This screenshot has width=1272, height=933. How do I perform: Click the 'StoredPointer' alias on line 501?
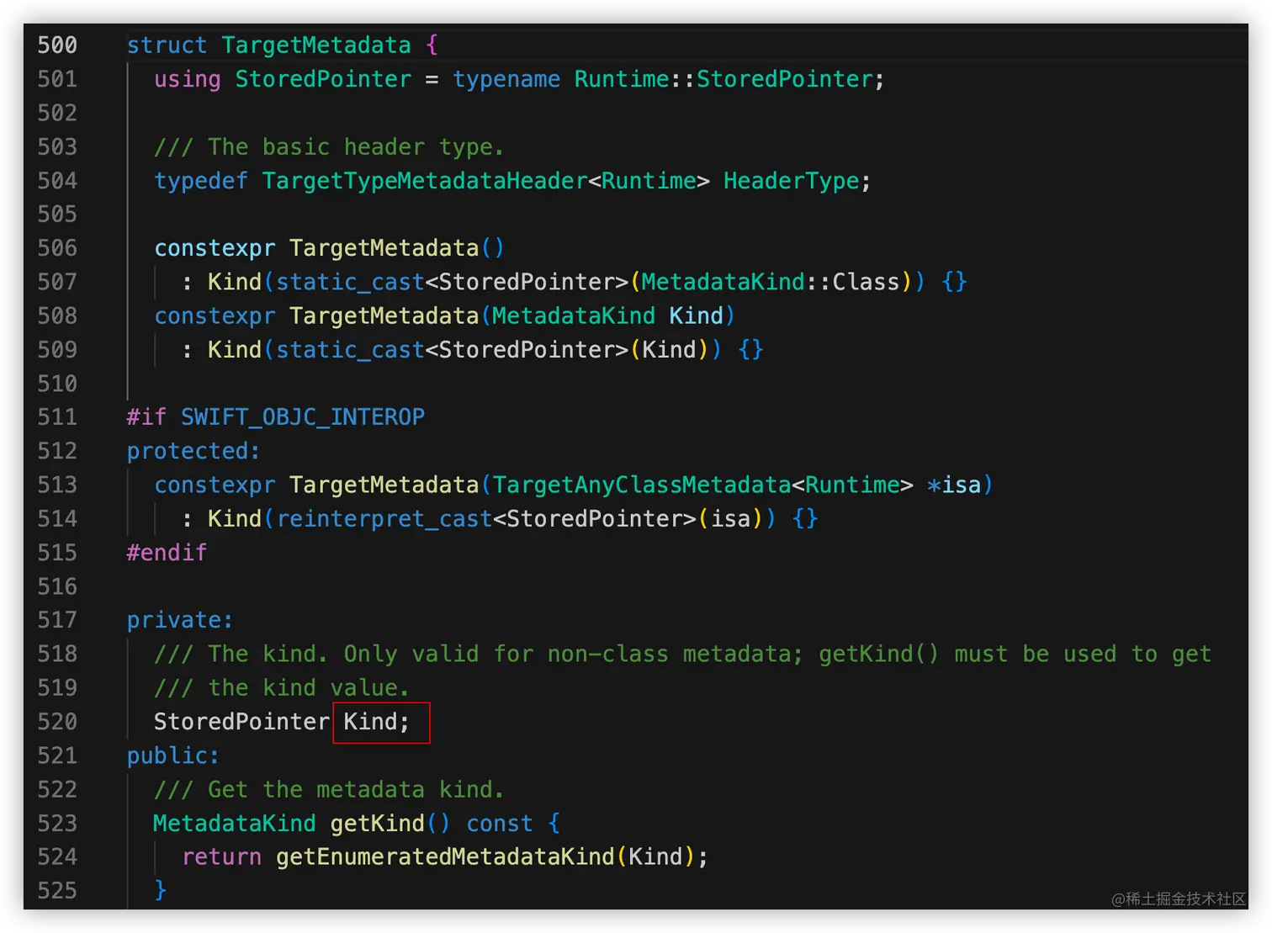click(323, 79)
